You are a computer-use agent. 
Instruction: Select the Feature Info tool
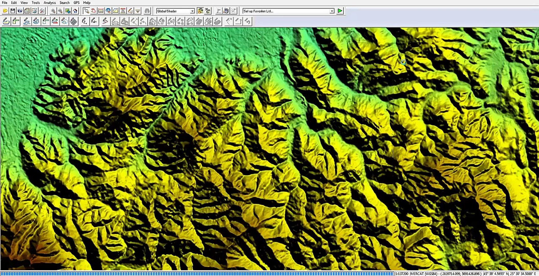point(108,11)
